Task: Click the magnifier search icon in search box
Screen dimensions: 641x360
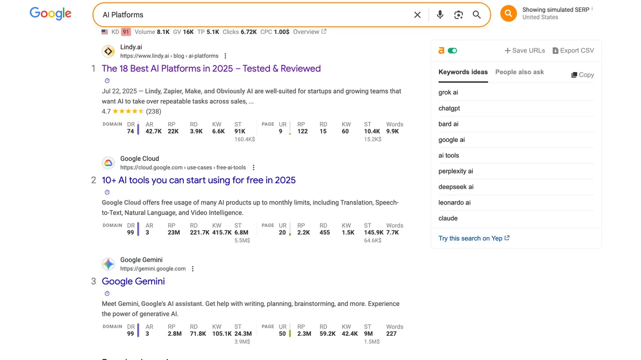Action: pos(477,15)
